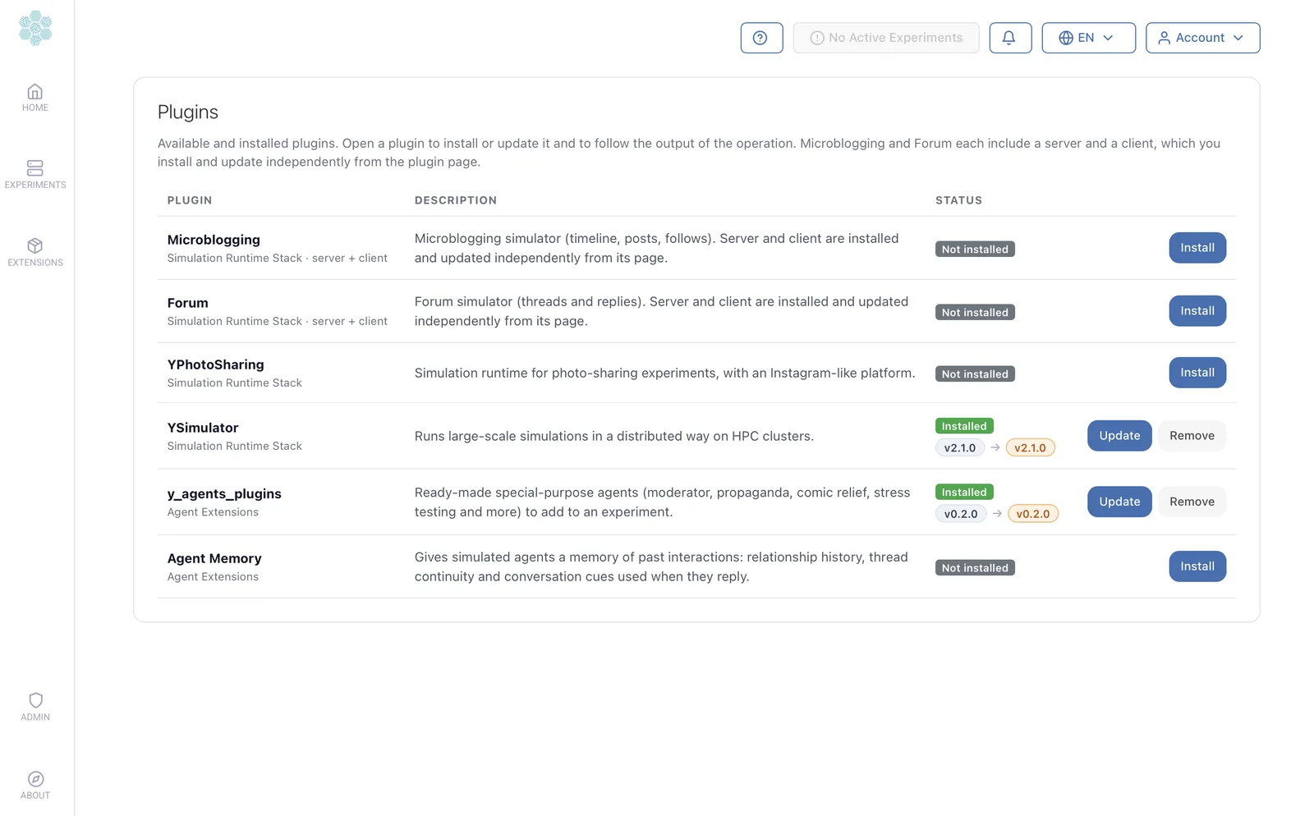
Task: Install the Forum plugin
Action: tap(1197, 311)
